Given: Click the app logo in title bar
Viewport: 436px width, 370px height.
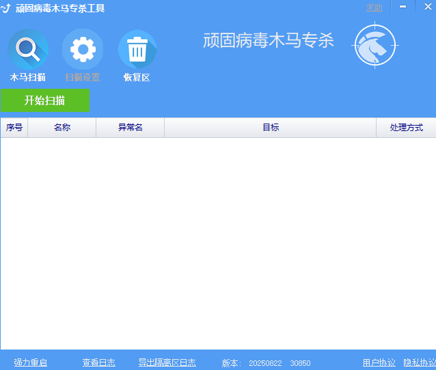Looking at the screenshot, I should 5,8.
